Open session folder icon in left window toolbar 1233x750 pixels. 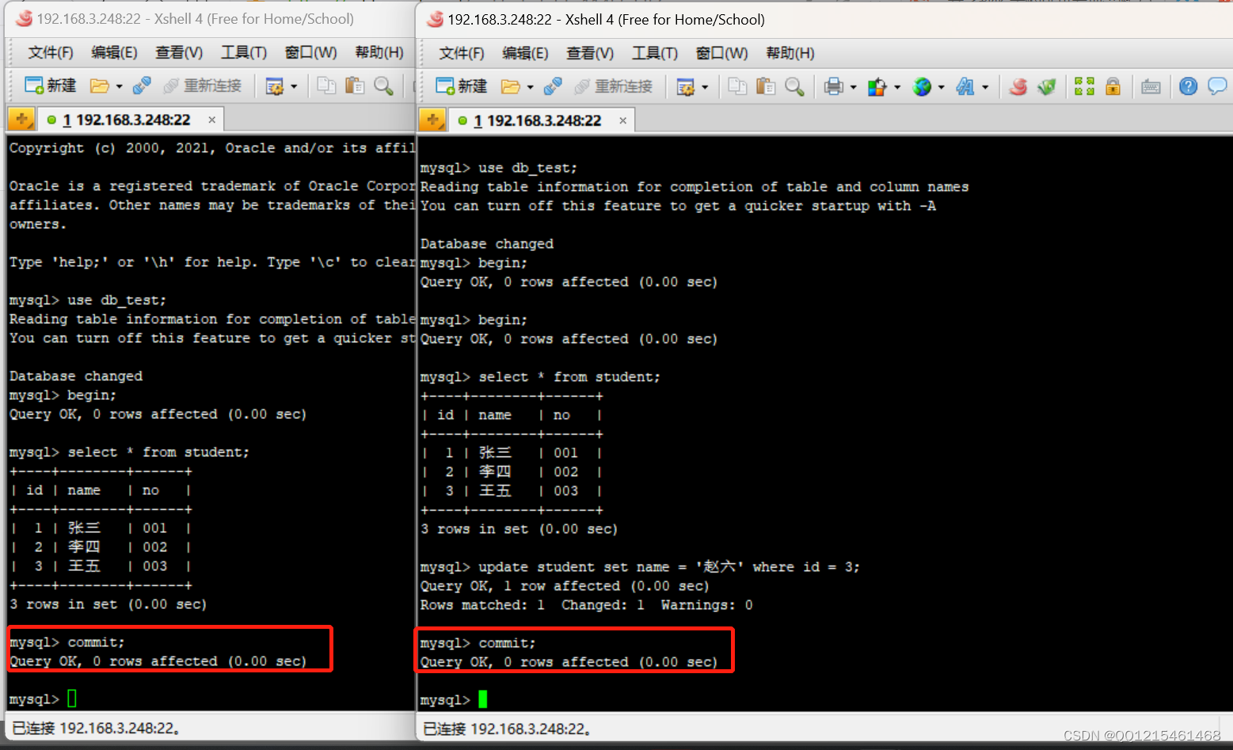(x=100, y=86)
